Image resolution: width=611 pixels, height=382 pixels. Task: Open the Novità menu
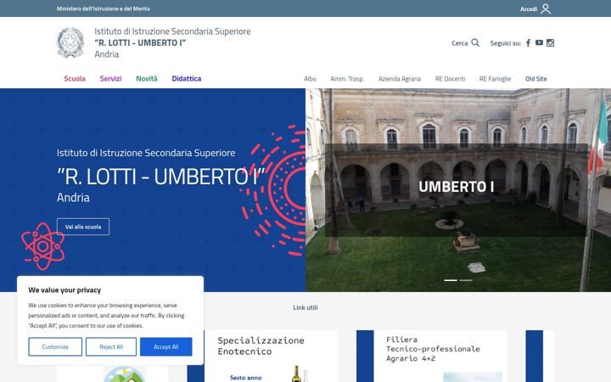point(147,79)
